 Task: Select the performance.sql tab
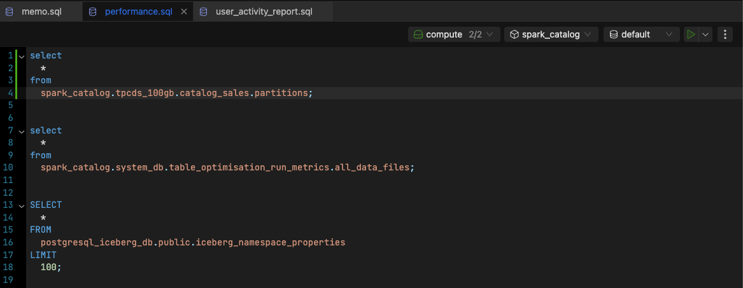(138, 11)
